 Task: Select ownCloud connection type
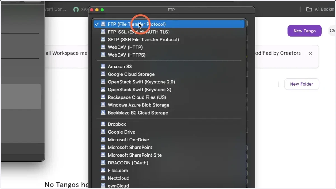pyautogui.click(x=169, y=186)
